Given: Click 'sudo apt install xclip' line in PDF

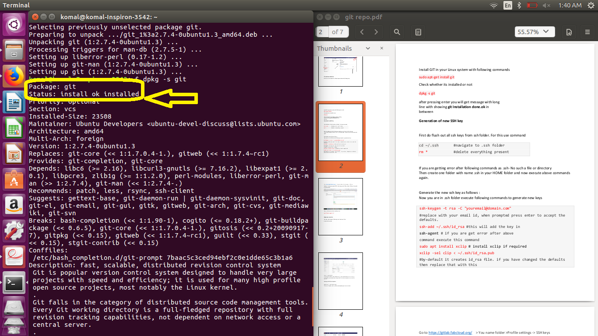Looking at the screenshot, I should tap(442, 246).
